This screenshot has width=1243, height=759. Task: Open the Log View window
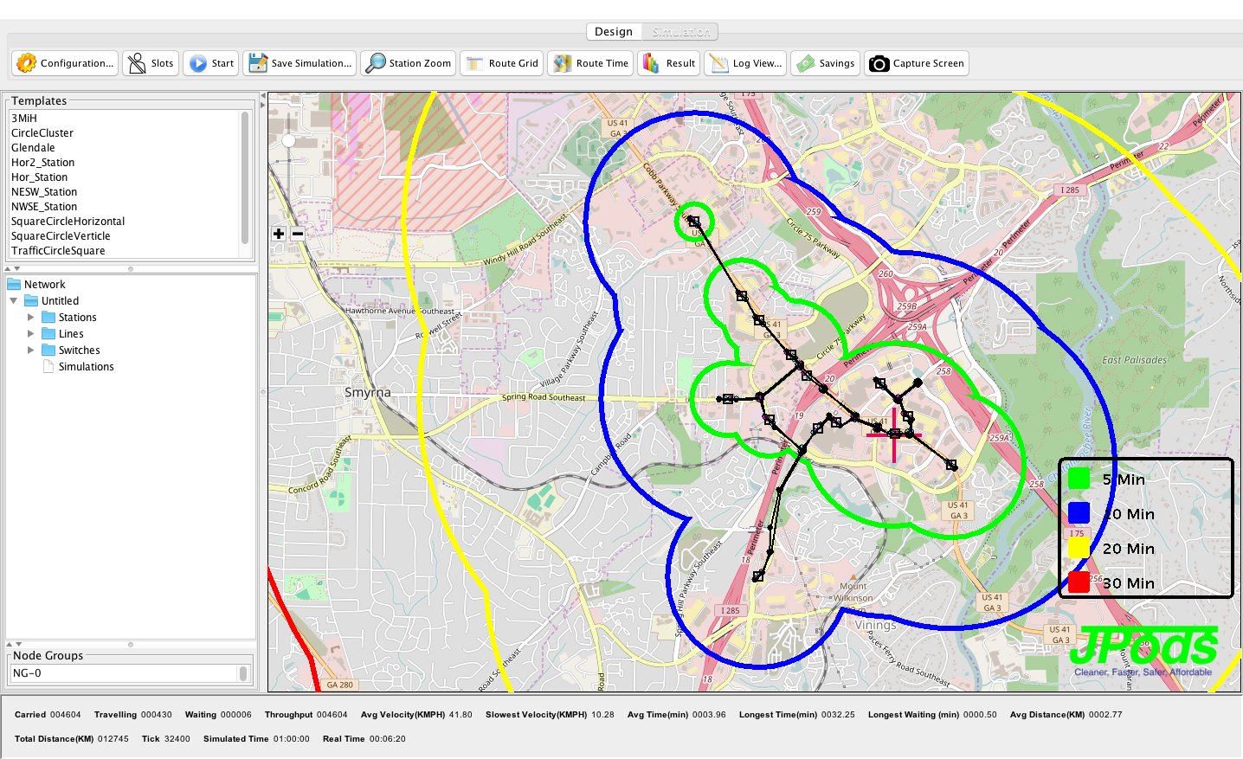coord(745,63)
